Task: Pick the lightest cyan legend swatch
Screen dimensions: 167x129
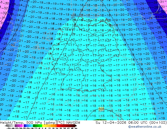Action: pyautogui.click(x=32, y=126)
